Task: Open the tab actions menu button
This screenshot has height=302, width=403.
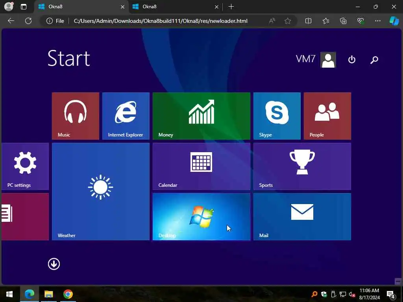Action: pos(23,7)
